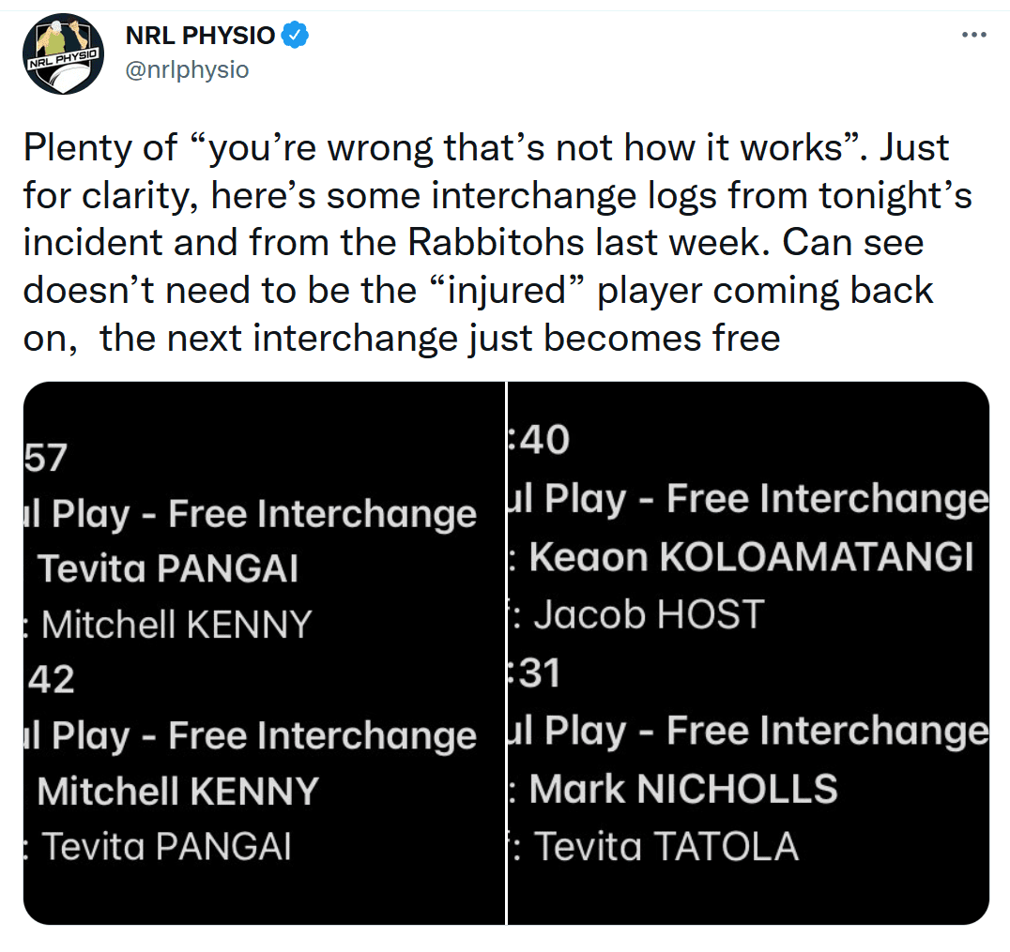Screen dimensions: 1010x952
Task: Click Mark NICHOLLS in the right image
Action: click(x=682, y=789)
